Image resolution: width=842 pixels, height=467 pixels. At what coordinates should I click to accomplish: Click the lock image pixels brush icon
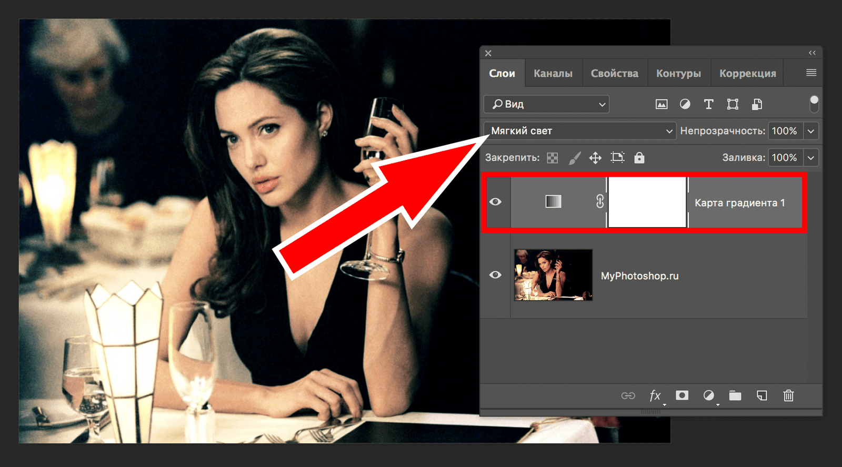[574, 158]
